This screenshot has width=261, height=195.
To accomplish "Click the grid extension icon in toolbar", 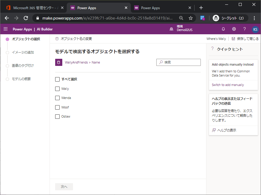I will (202, 18).
